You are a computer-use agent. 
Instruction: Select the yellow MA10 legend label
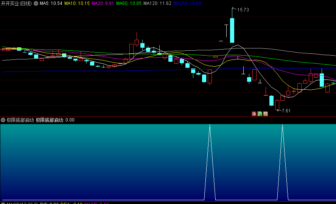(77, 3)
